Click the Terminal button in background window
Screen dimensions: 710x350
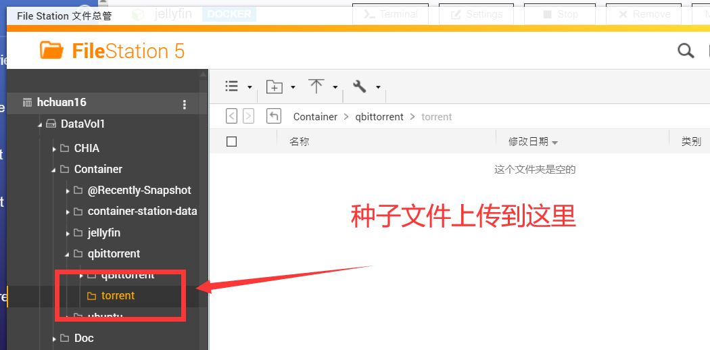[x=390, y=14]
